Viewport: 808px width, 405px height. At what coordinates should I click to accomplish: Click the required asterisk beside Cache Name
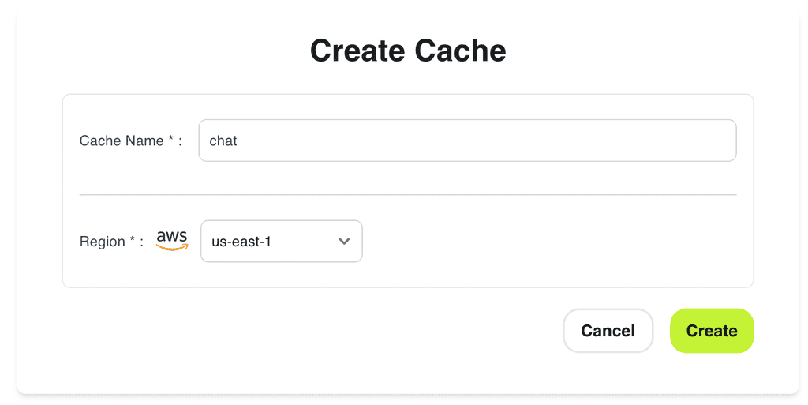[171, 140]
